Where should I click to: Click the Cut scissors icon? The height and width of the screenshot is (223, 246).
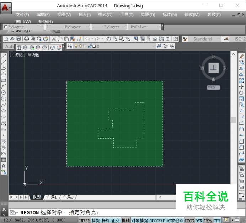tap(53, 39)
